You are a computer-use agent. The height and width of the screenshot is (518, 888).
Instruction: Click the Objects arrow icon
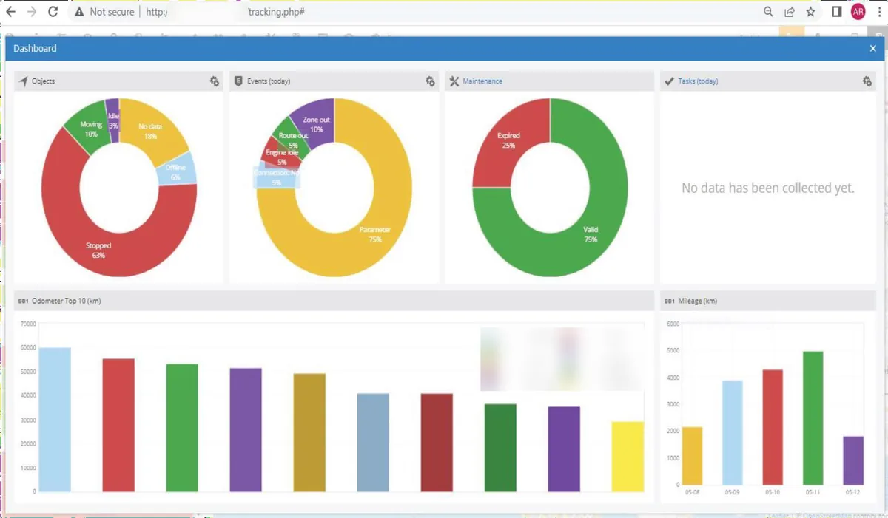24,81
